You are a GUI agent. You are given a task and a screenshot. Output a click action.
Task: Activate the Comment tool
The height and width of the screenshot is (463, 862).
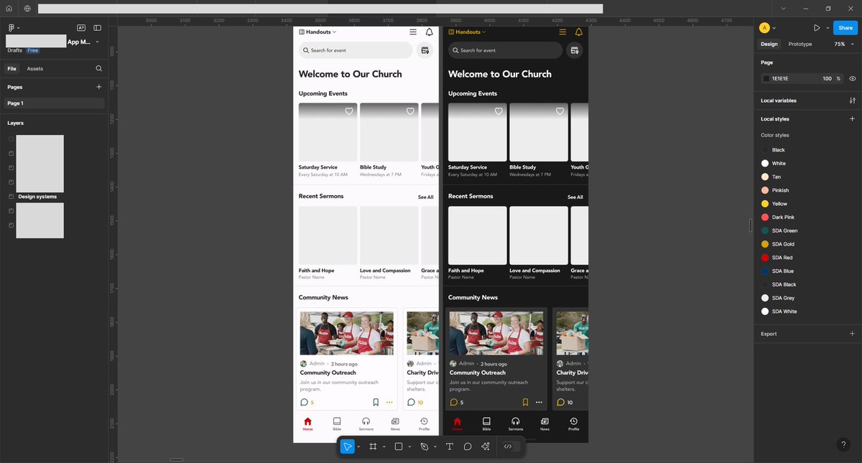coord(468,446)
